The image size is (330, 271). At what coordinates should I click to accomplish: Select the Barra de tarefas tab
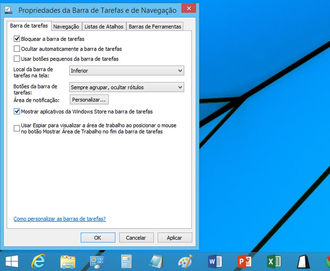(29, 26)
